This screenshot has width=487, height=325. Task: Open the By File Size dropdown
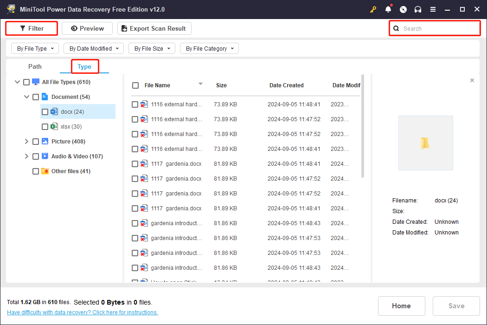tap(152, 48)
